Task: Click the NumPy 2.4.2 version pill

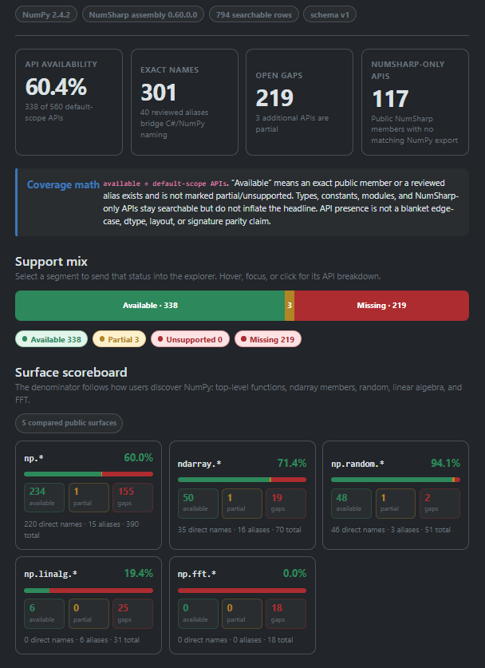Action: pos(46,14)
